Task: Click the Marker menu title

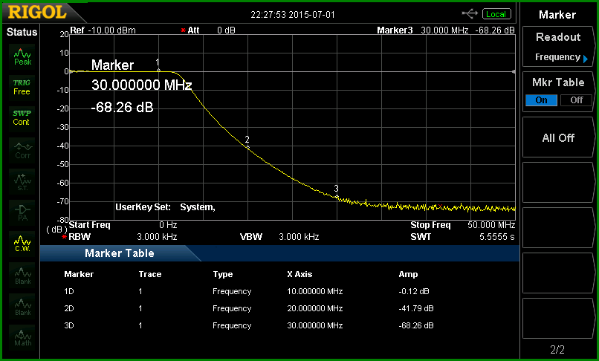Action: tap(557, 15)
